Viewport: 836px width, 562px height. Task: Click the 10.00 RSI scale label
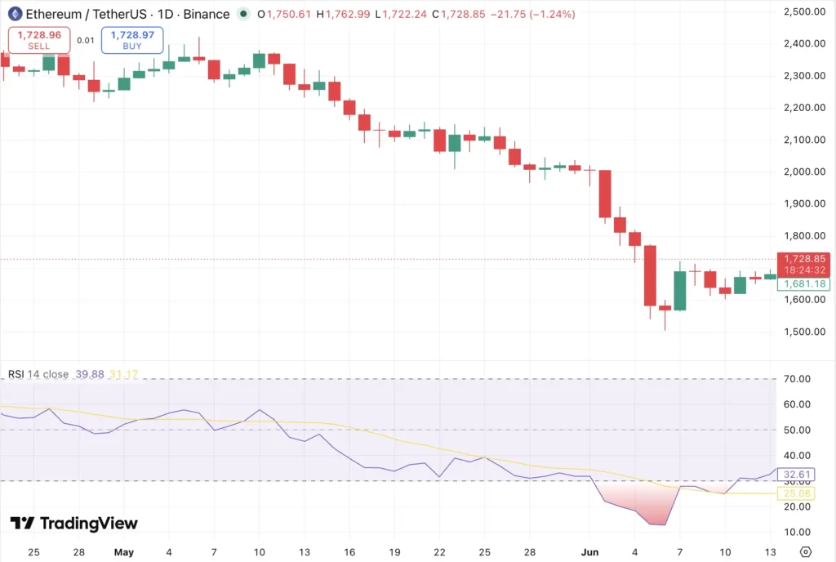point(797,532)
